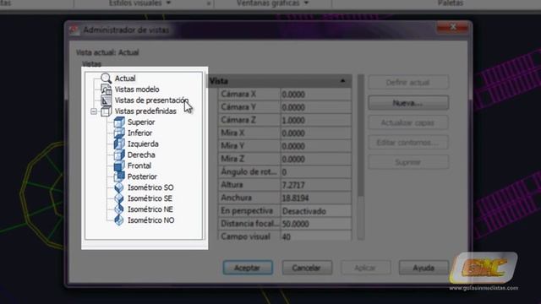Click the Cámara Y value field
The image size is (541, 304).
[x=315, y=107]
